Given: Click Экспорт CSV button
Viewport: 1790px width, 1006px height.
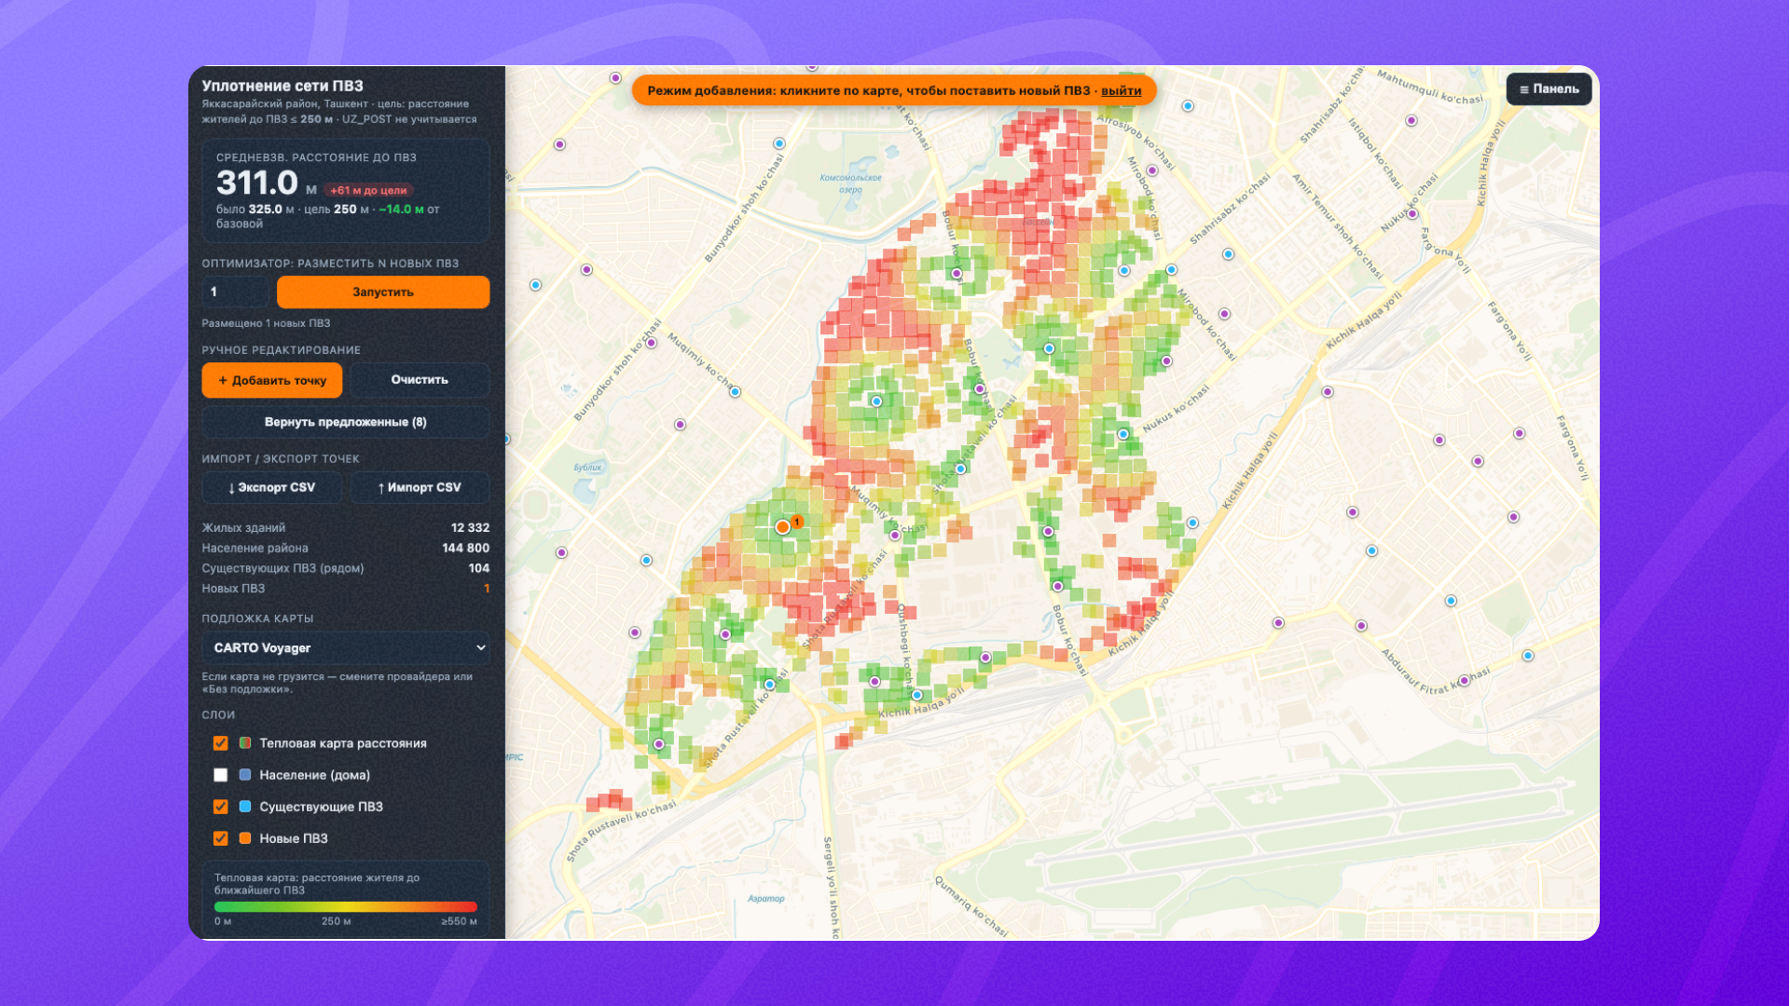Looking at the screenshot, I should point(272,487).
